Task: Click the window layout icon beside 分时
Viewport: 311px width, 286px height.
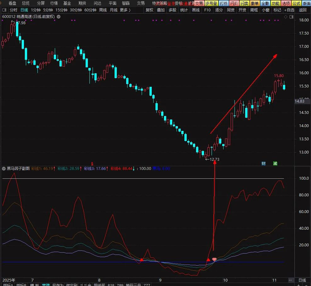Action: click(4, 10)
